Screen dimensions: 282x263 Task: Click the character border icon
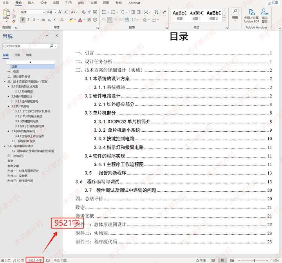pos(95,12)
